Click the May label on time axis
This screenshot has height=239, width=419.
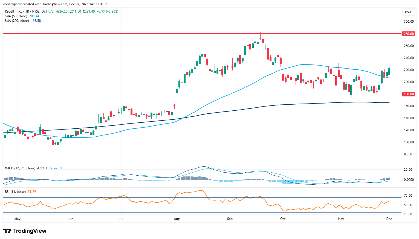pyautogui.click(x=17, y=219)
